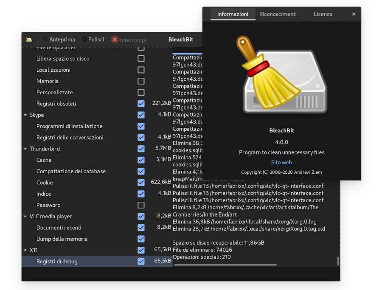
Task: Enable the Memoria checkbox
Action: pyautogui.click(x=141, y=81)
